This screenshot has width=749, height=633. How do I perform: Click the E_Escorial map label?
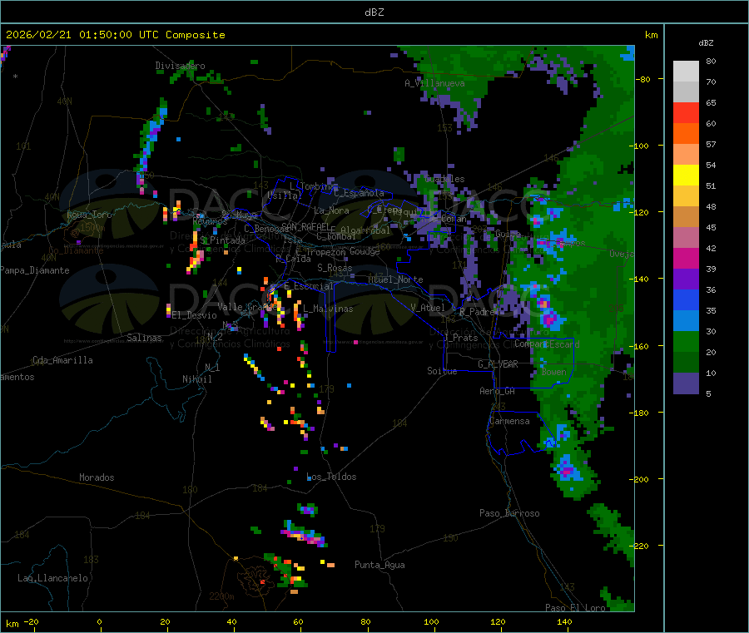[x=309, y=286]
